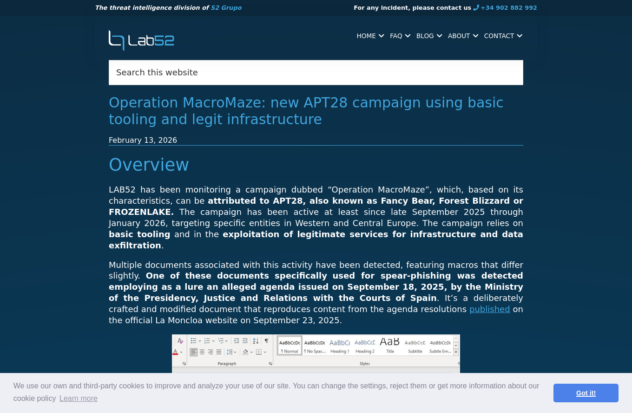
Task: Click the bullet list icon in the ribbon image
Action: pyautogui.click(x=194, y=341)
